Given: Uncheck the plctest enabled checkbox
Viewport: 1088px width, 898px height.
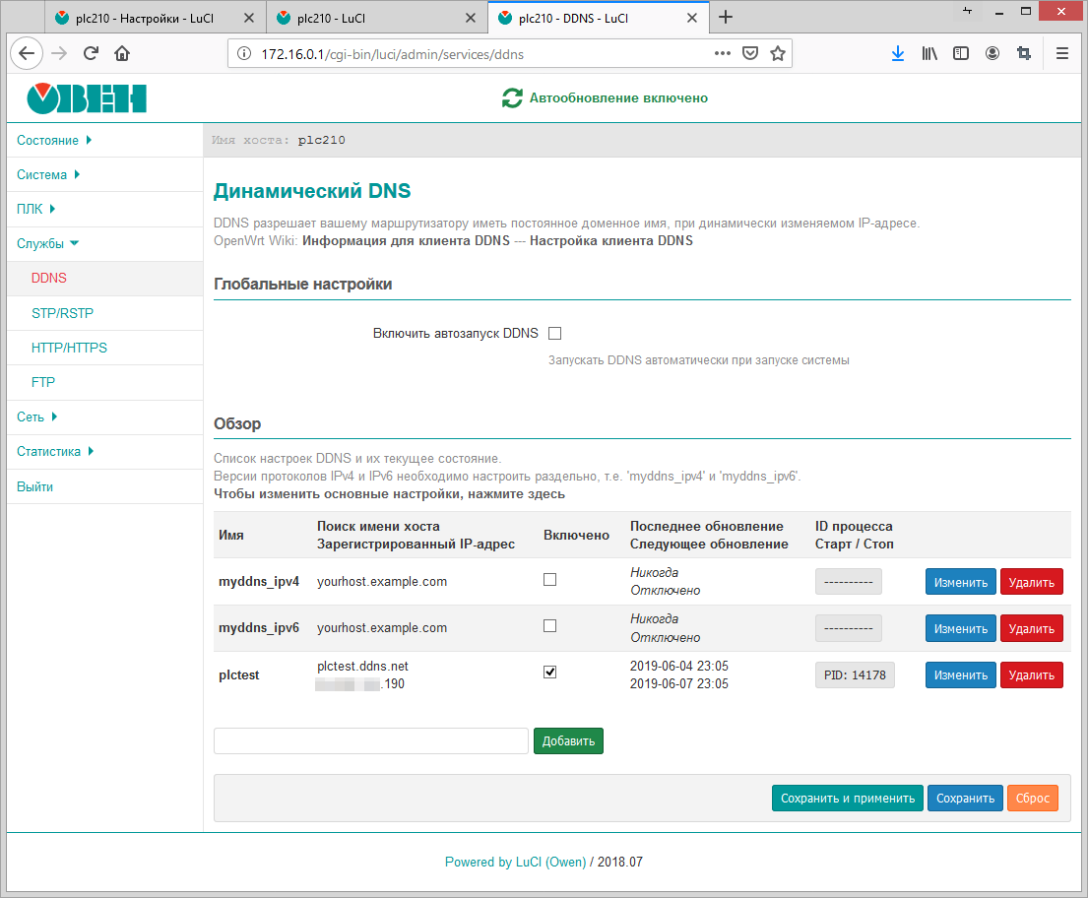Looking at the screenshot, I should [550, 672].
